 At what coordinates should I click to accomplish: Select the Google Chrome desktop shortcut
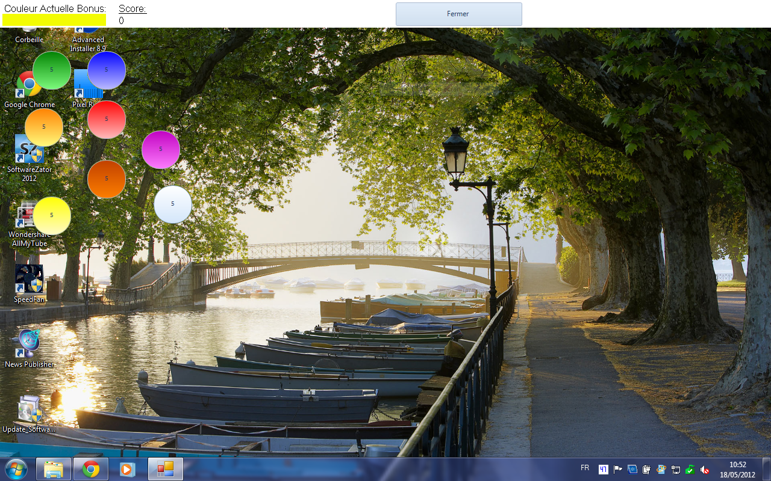[x=29, y=90]
